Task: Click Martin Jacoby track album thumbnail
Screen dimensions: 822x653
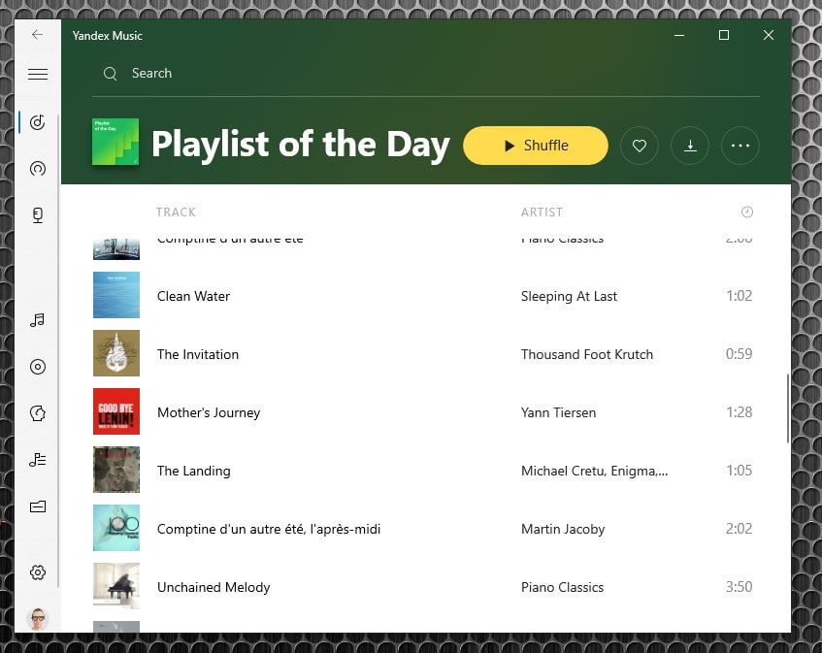Action: 116,528
